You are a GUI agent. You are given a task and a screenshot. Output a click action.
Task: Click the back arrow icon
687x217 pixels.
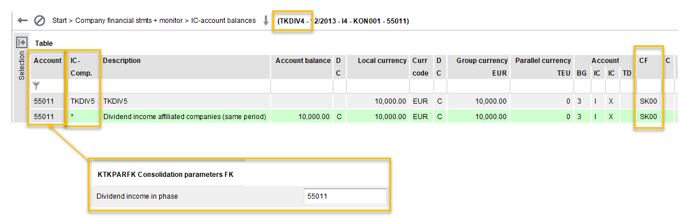click(x=22, y=21)
